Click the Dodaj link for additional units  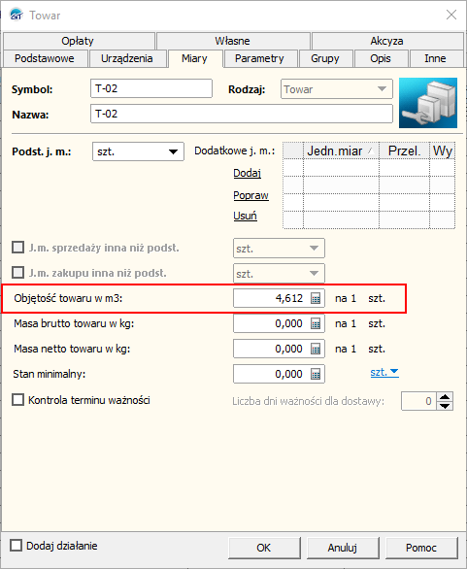pyautogui.click(x=248, y=173)
